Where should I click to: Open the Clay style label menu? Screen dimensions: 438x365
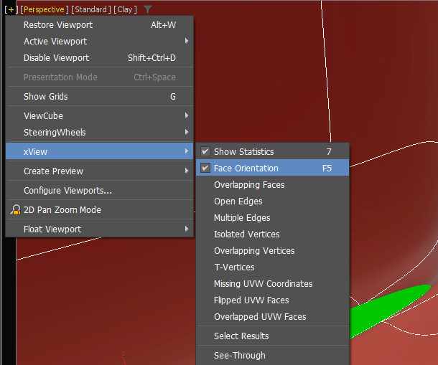125,10
